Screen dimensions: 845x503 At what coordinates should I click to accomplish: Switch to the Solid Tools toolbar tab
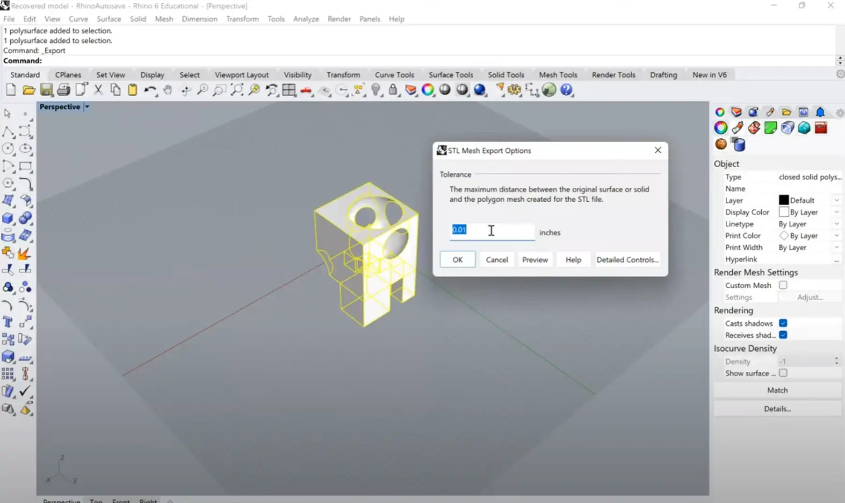[x=506, y=75]
